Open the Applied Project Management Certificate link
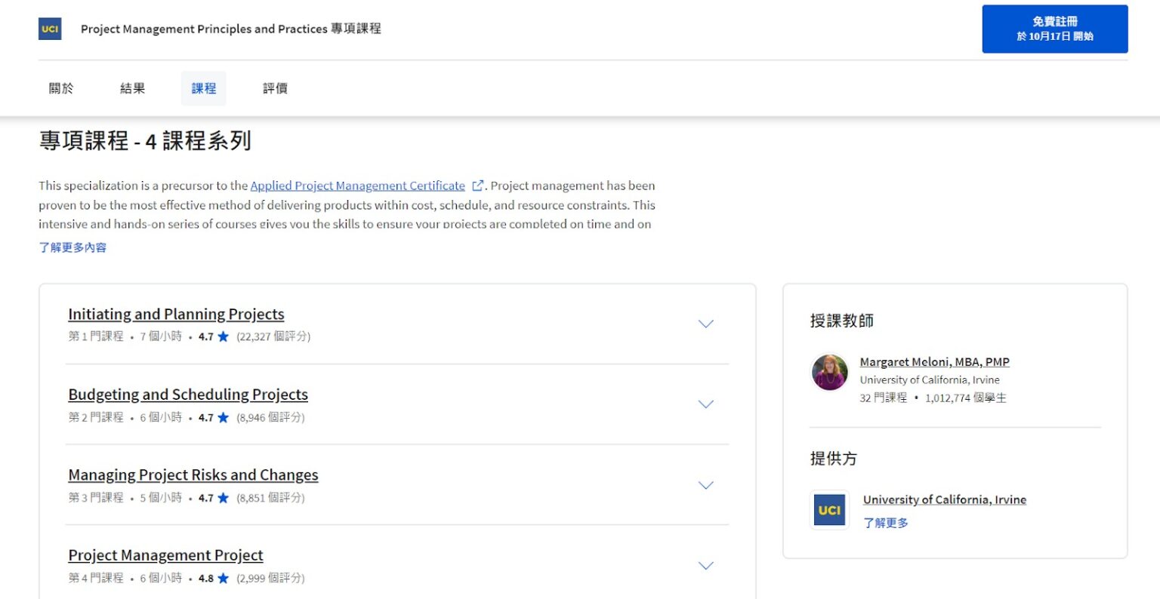 click(356, 185)
